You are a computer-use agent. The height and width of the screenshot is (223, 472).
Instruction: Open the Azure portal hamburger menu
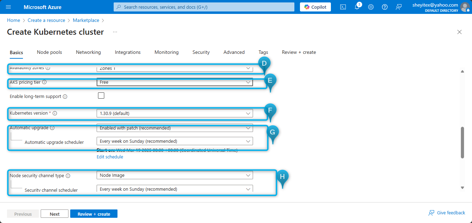(8, 7)
